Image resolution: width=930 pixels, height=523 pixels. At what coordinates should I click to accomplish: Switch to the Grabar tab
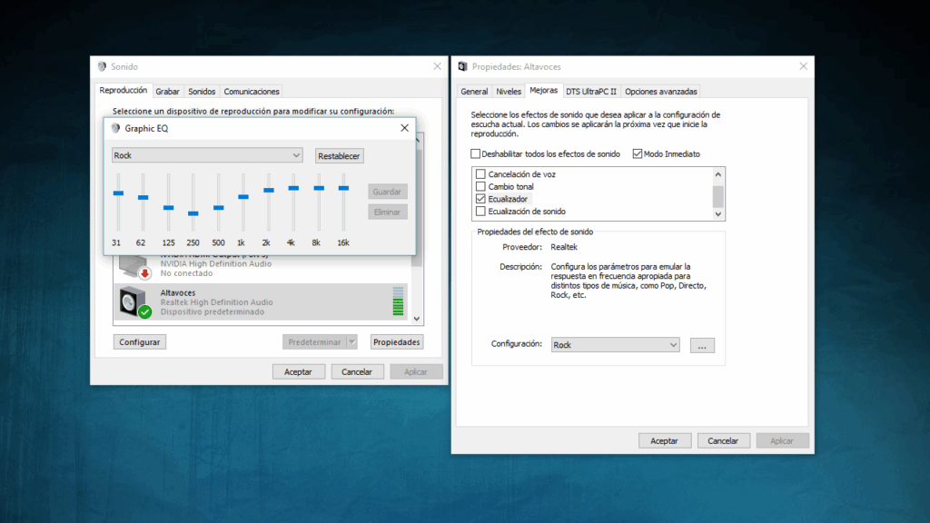167,90
